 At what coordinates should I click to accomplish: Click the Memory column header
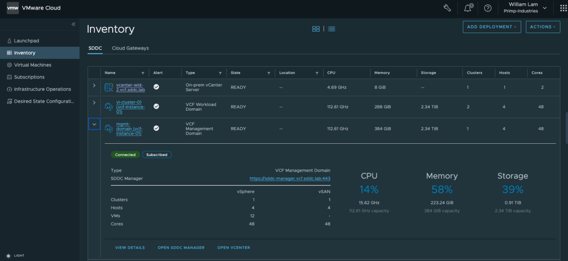tap(382, 73)
